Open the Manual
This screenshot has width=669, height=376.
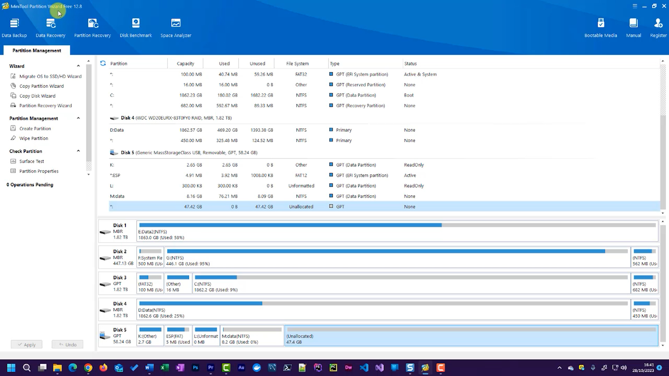click(633, 27)
